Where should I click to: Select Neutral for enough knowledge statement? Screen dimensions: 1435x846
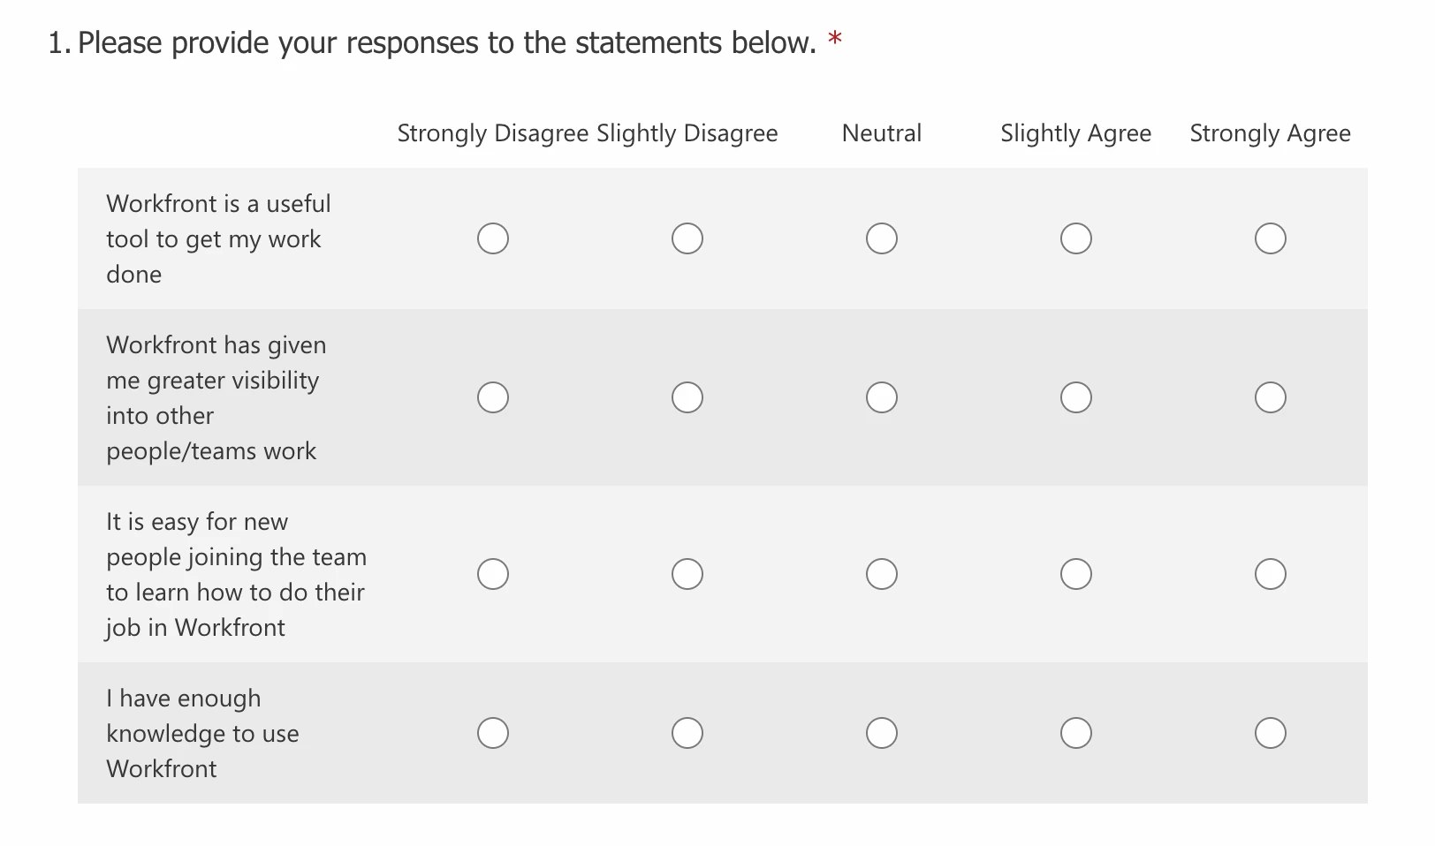[x=882, y=733]
